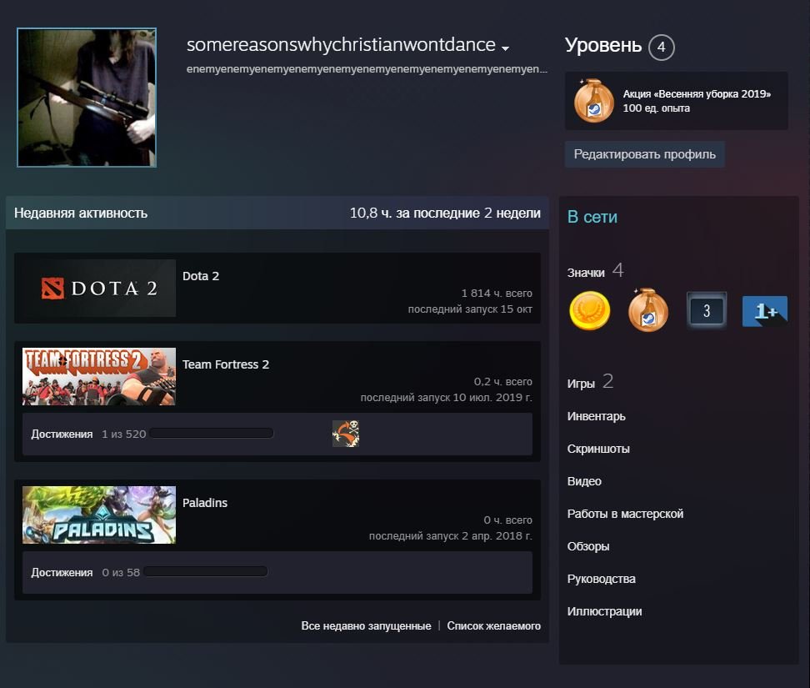Click the profile avatar picture
This screenshot has width=810, height=688.
(x=87, y=98)
